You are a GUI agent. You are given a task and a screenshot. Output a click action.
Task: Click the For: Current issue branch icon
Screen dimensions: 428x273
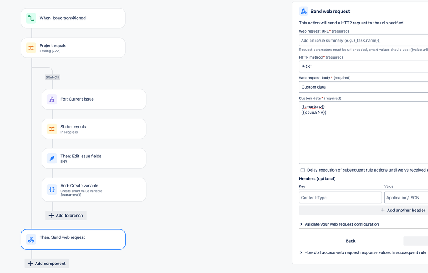pyautogui.click(x=51, y=99)
